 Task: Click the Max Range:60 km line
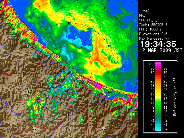click(154, 39)
